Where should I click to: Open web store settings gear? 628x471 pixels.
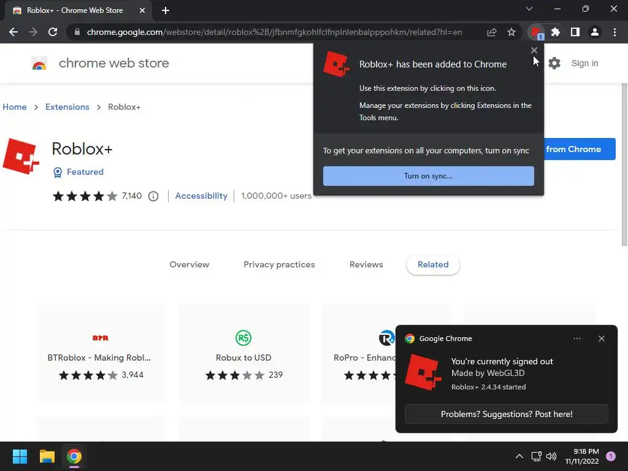(554, 63)
